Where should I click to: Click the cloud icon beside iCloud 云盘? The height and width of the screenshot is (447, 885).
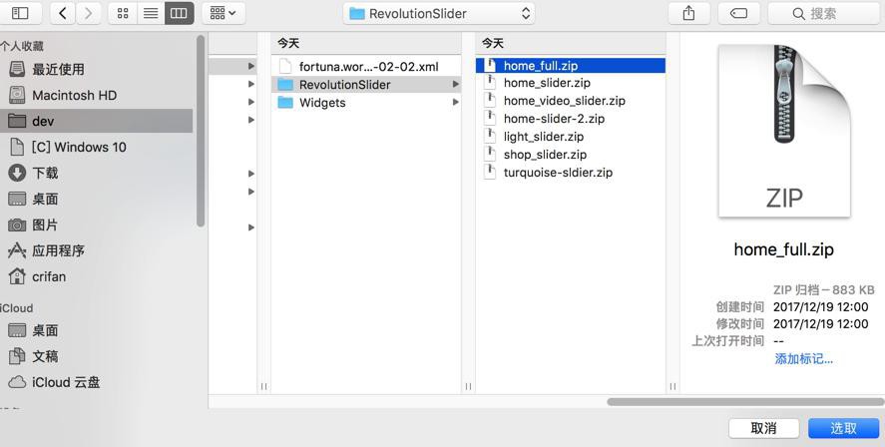(17, 383)
